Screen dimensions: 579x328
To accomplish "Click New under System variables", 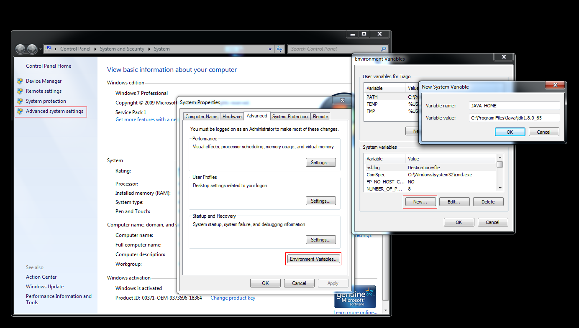I will coord(420,202).
